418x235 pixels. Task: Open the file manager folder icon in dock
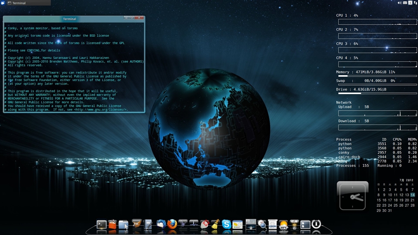point(123,224)
